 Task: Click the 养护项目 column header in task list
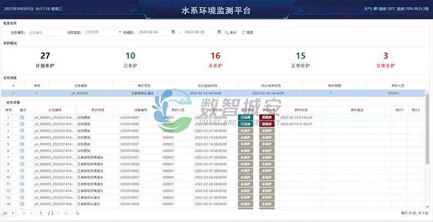tap(145, 85)
